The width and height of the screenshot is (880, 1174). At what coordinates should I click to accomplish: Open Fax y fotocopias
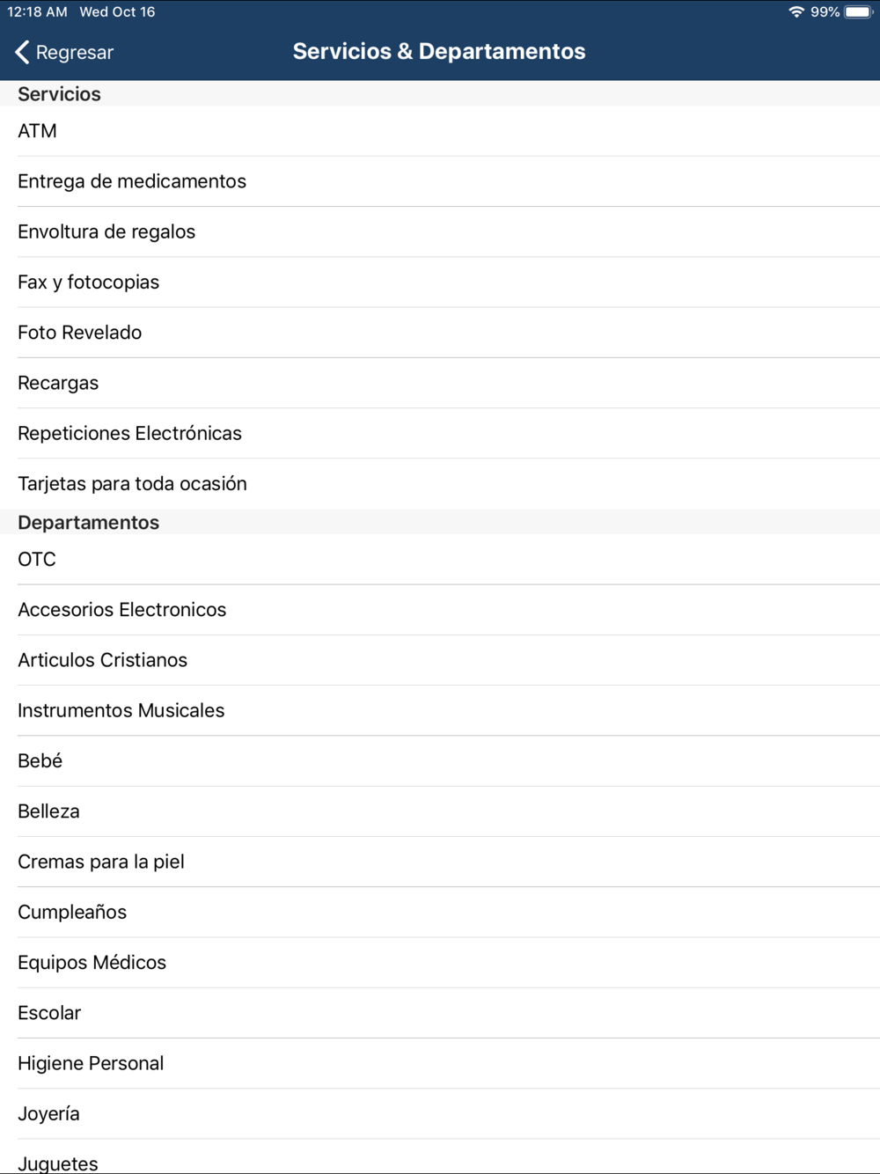pyautogui.click(x=440, y=282)
